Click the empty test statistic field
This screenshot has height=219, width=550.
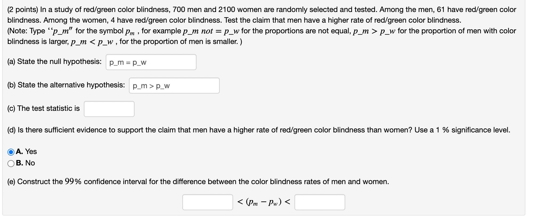(109, 109)
